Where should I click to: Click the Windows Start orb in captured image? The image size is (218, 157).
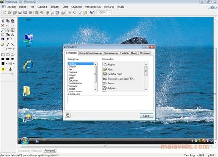tap(25, 140)
